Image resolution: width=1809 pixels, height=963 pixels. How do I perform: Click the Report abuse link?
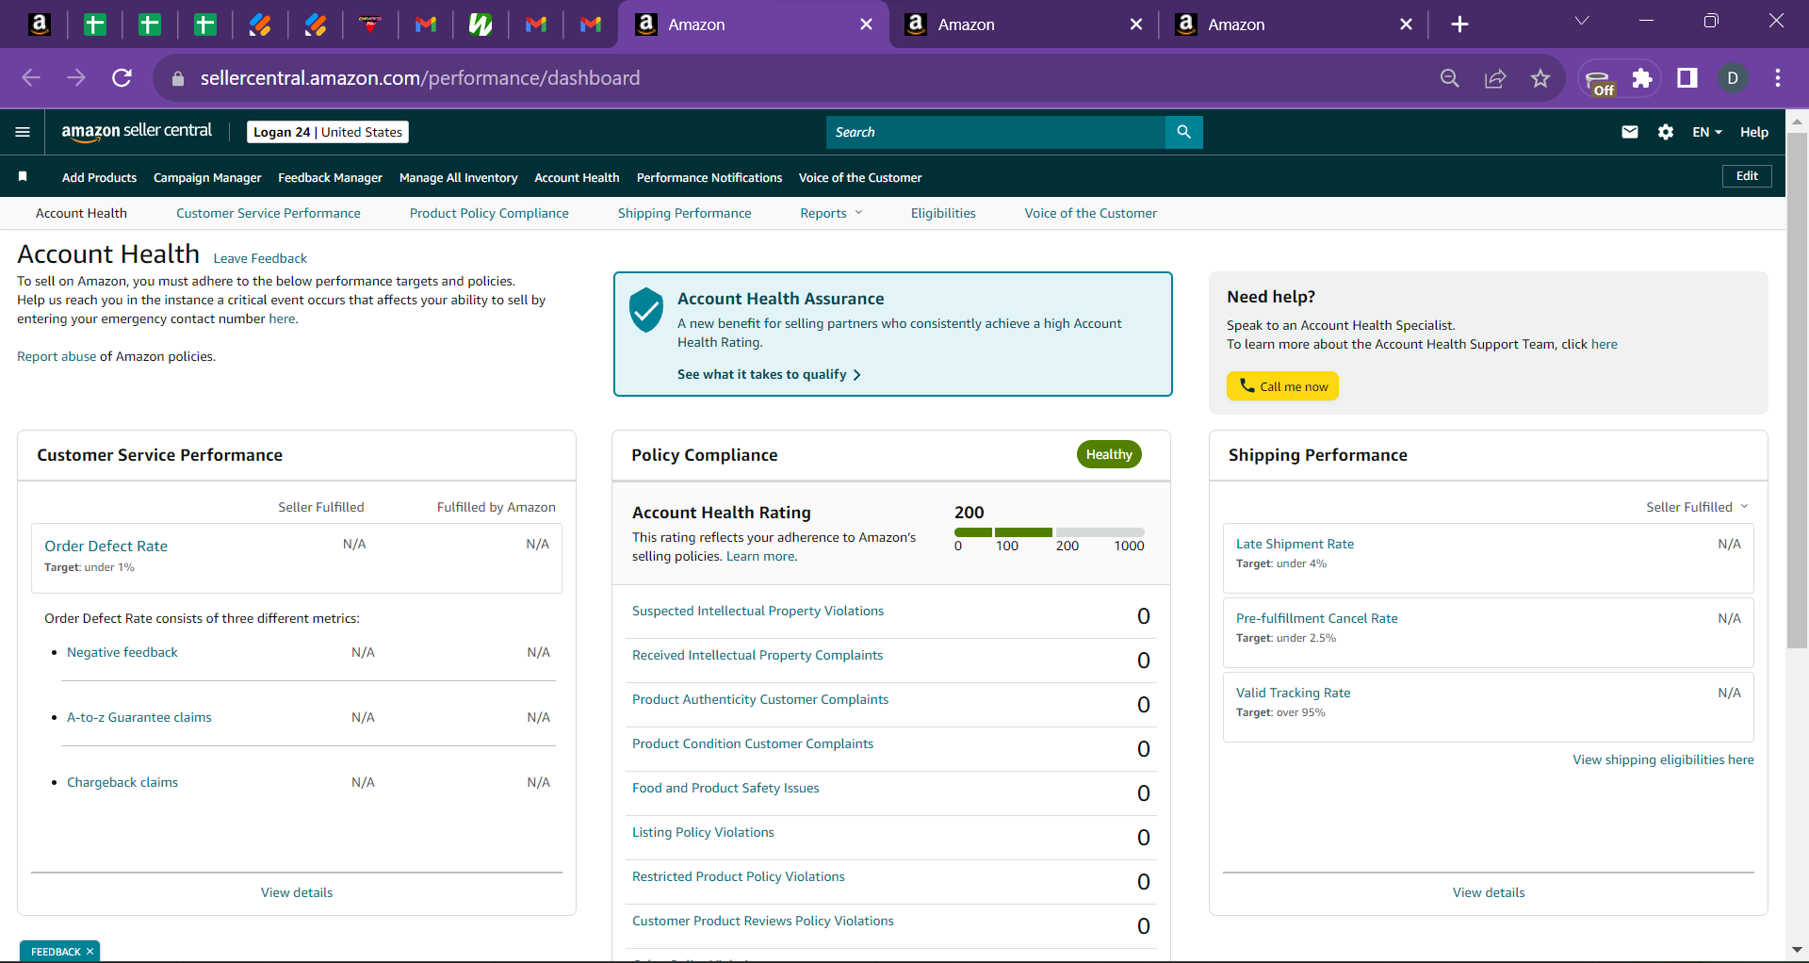[57, 356]
